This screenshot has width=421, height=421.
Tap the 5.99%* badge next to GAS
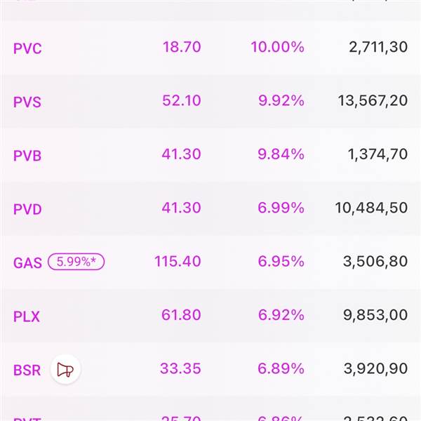pos(76,262)
